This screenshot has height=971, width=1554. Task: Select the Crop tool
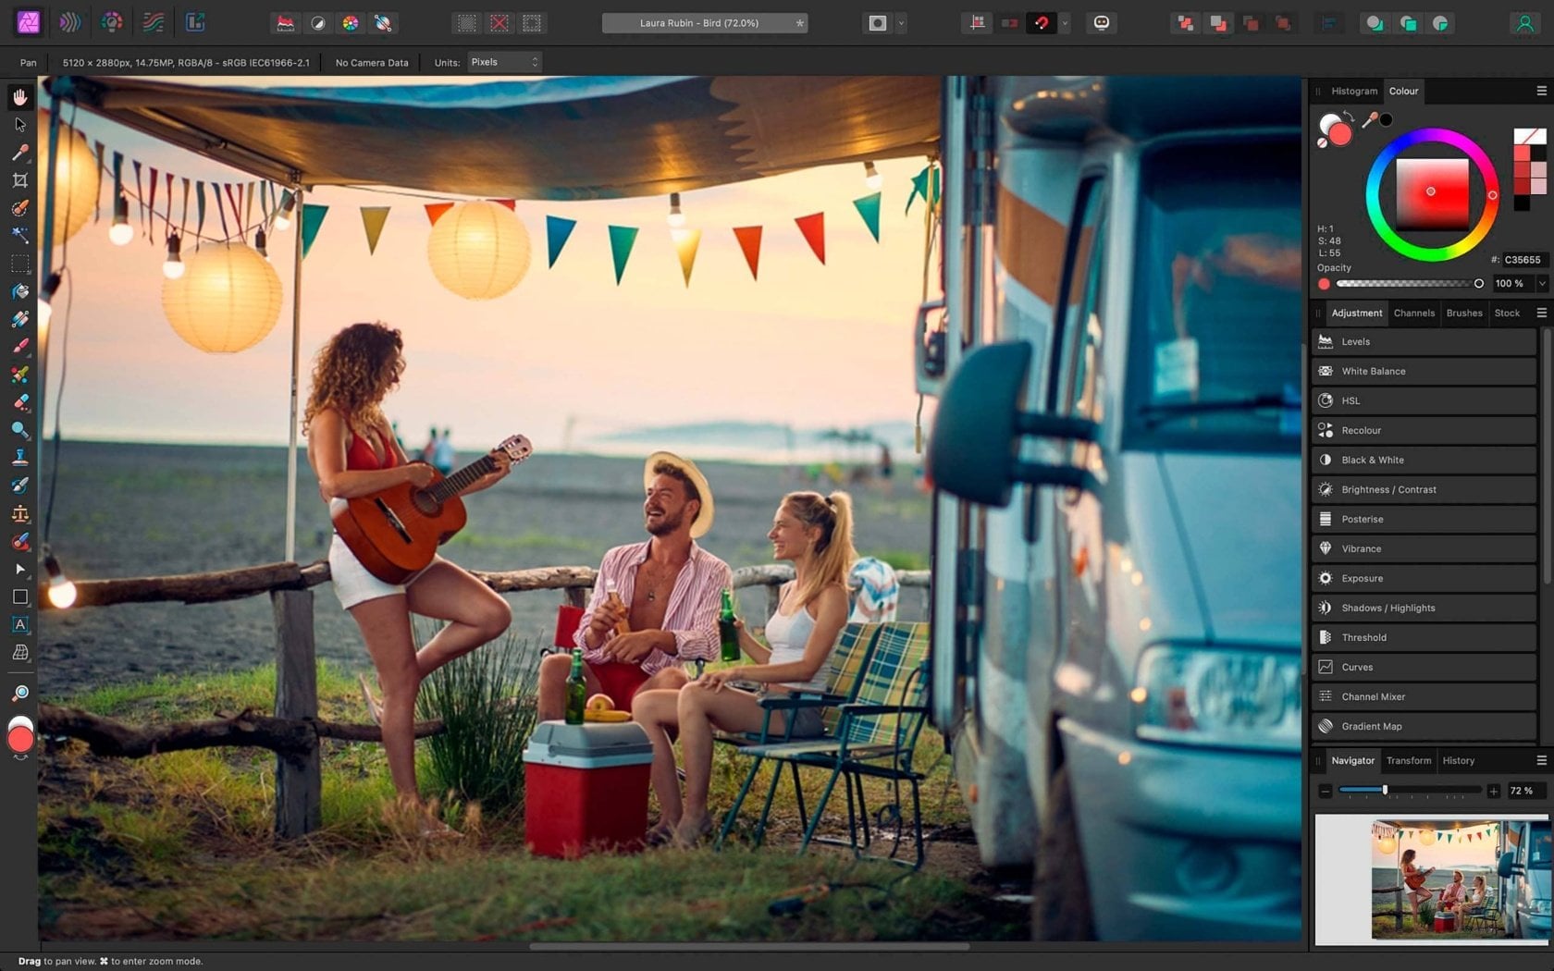coord(20,180)
